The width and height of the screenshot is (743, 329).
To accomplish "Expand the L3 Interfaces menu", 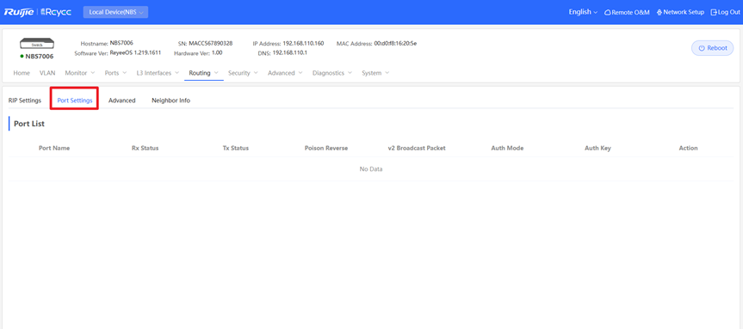I will [x=158, y=73].
